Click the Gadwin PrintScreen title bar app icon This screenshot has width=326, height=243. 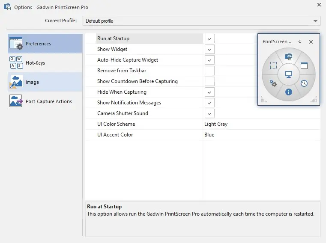click(7, 7)
